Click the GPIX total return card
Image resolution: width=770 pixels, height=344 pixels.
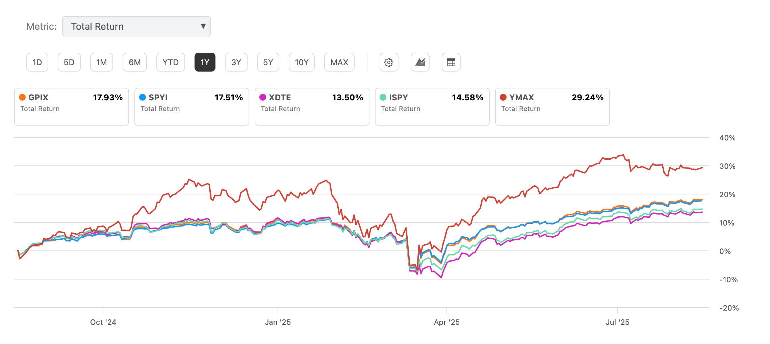click(x=72, y=107)
